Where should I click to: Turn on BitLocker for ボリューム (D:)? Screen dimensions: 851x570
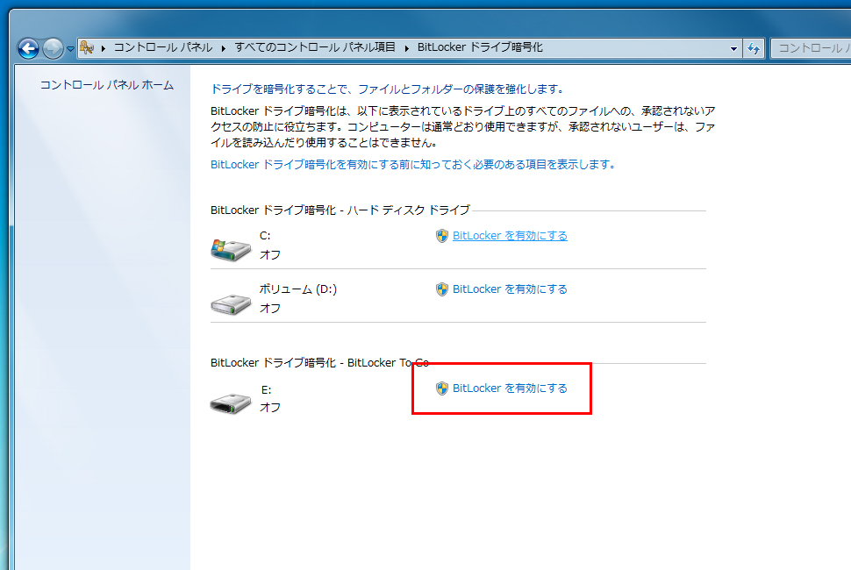click(x=510, y=289)
